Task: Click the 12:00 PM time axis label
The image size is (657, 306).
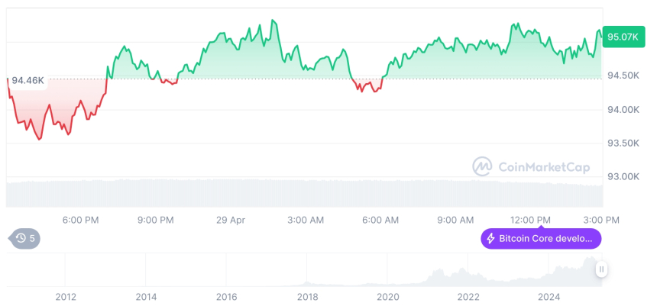Action: (x=531, y=221)
